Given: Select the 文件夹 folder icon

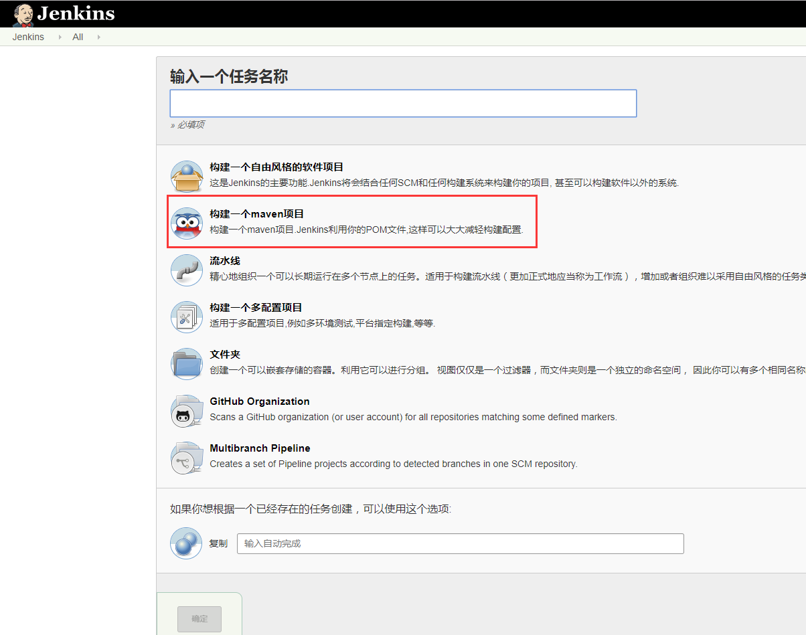Looking at the screenshot, I should pyautogui.click(x=187, y=363).
